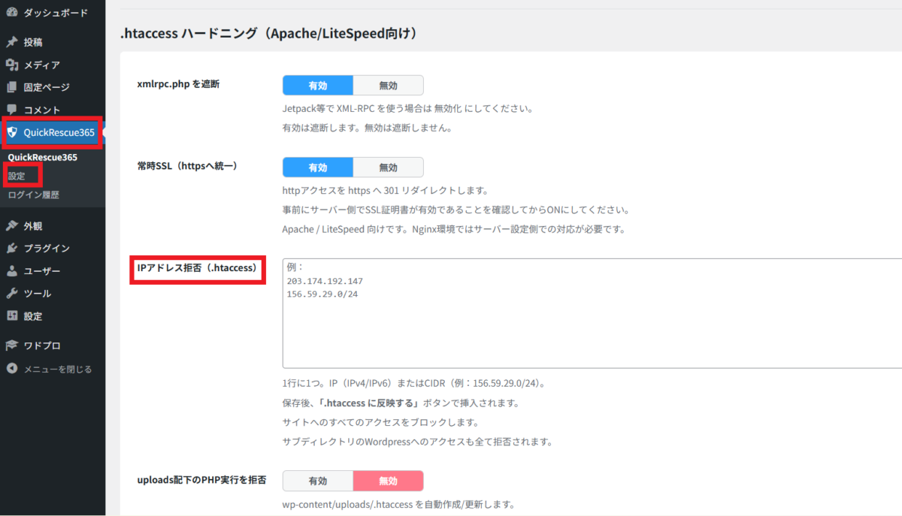Click the Comments speech bubble icon
The height and width of the screenshot is (516, 902).
[x=12, y=110]
